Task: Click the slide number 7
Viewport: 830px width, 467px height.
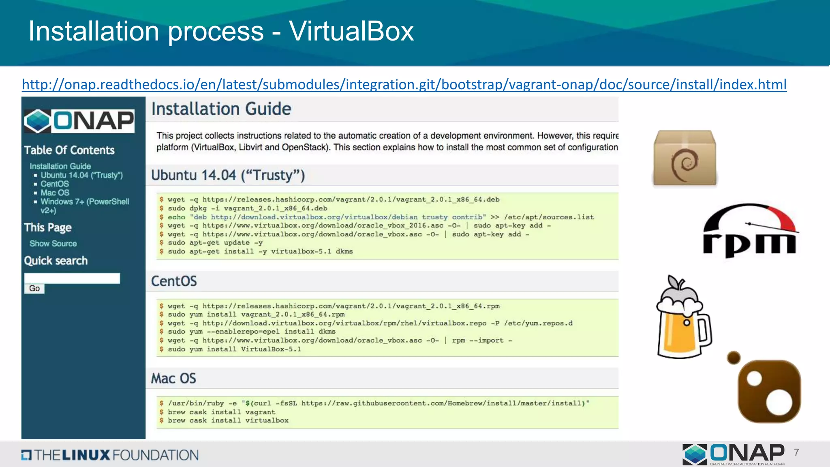Action: 796,453
